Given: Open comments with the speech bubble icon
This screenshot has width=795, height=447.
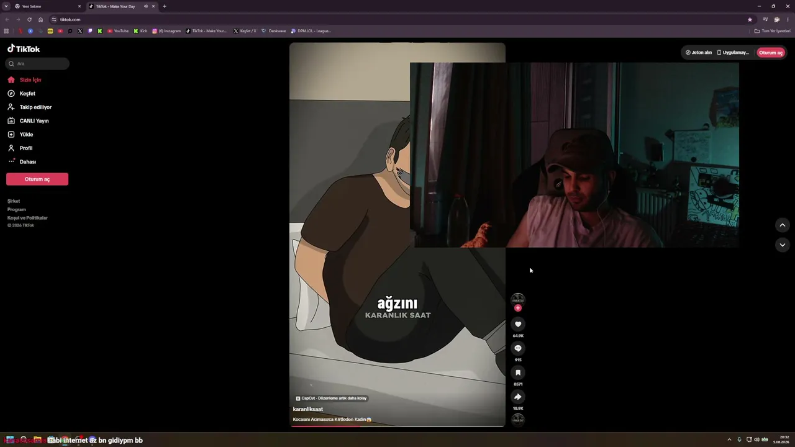Looking at the screenshot, I should point(518,348).
